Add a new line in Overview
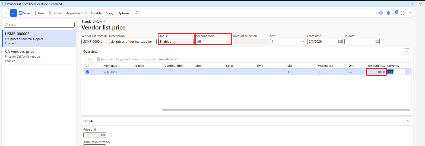The width and height of the screenshot is (425, 146). click(89, 59)
